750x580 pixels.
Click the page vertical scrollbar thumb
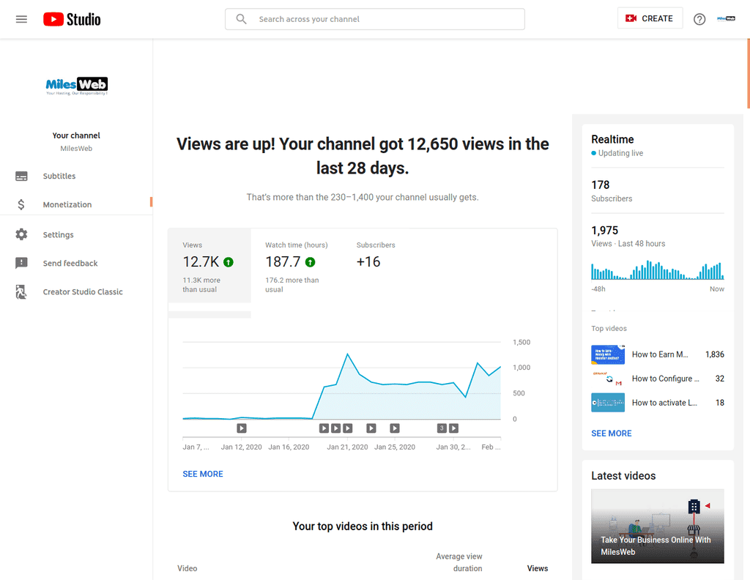[748, 73]
